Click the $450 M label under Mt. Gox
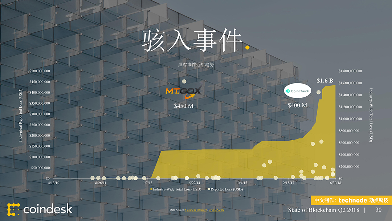This screenshot has width=392, height=221. tap(184, 106)
